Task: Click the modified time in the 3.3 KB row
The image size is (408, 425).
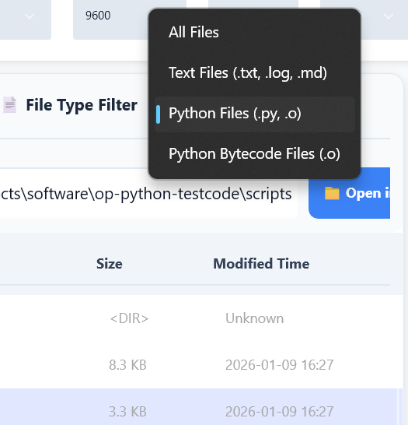Action: click(279, 412)
